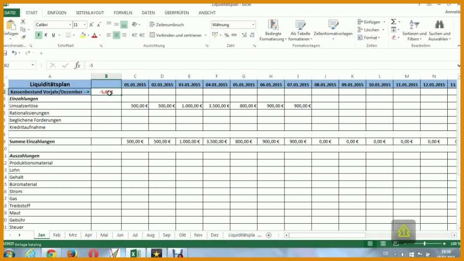464x261 pixels.
Task: Click the AutoSum sigma icon
Action: 393,22
